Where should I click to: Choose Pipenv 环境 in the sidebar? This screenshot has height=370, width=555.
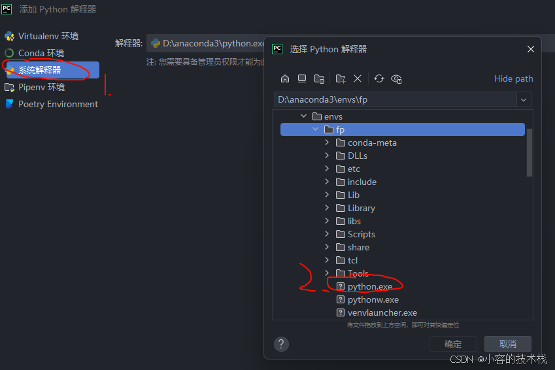[x=41, y=87]
